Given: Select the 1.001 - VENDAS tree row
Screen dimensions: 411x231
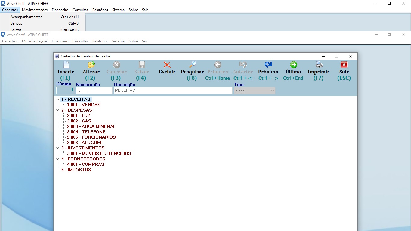Looking at the screenshot, I should pos(84,105).
